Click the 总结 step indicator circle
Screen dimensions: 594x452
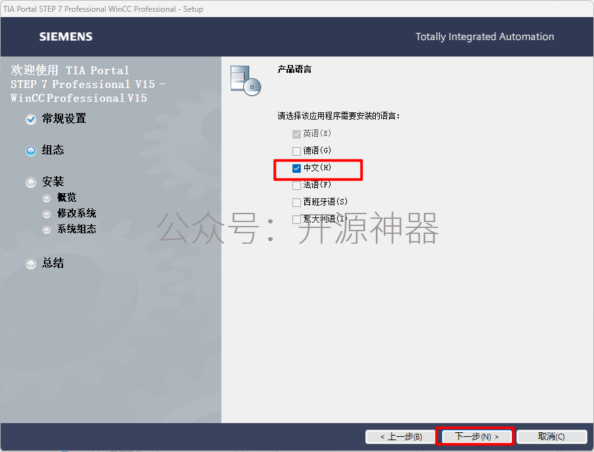pos(31,263)
